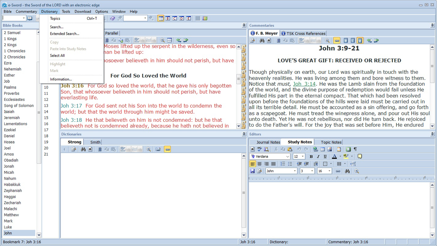Open the borders dropdown arrow in the editor
Image resolution: width=437 pixels, height=246 pixels.
coord(331,164)
